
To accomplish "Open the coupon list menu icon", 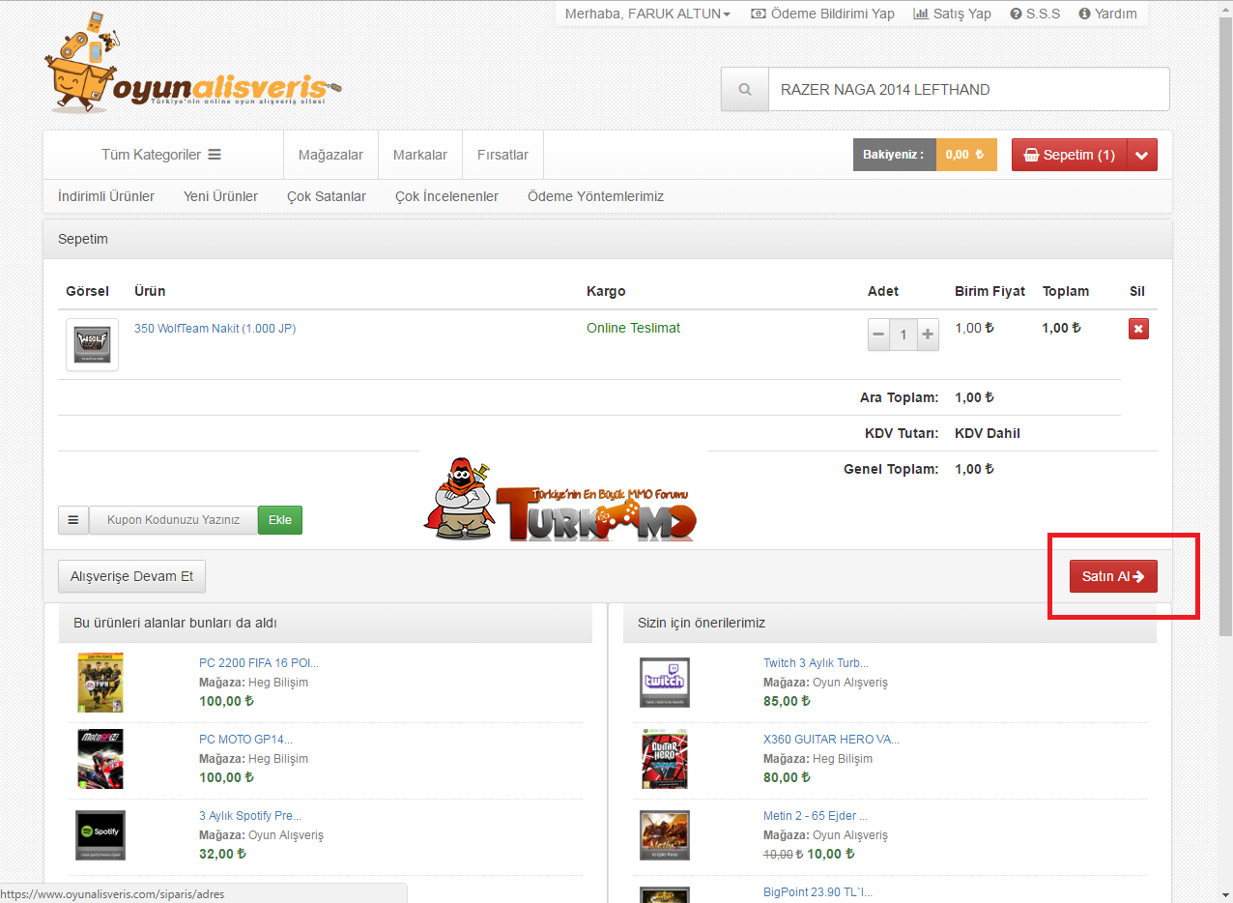I will tap(73, 519).
